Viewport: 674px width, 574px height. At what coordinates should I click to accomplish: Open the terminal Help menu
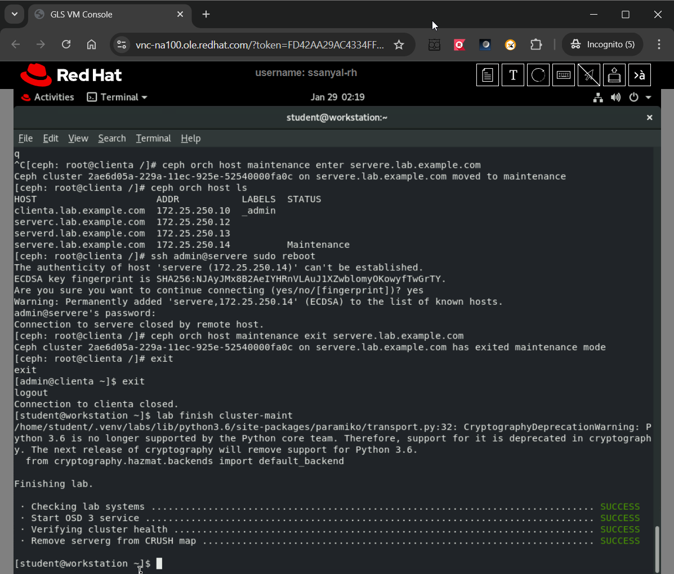coord(190,139)
